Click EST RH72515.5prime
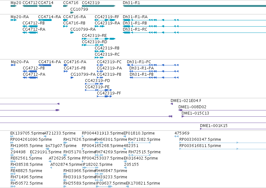The height and width of the screenshot is (188, 266). tap(144, 152)
